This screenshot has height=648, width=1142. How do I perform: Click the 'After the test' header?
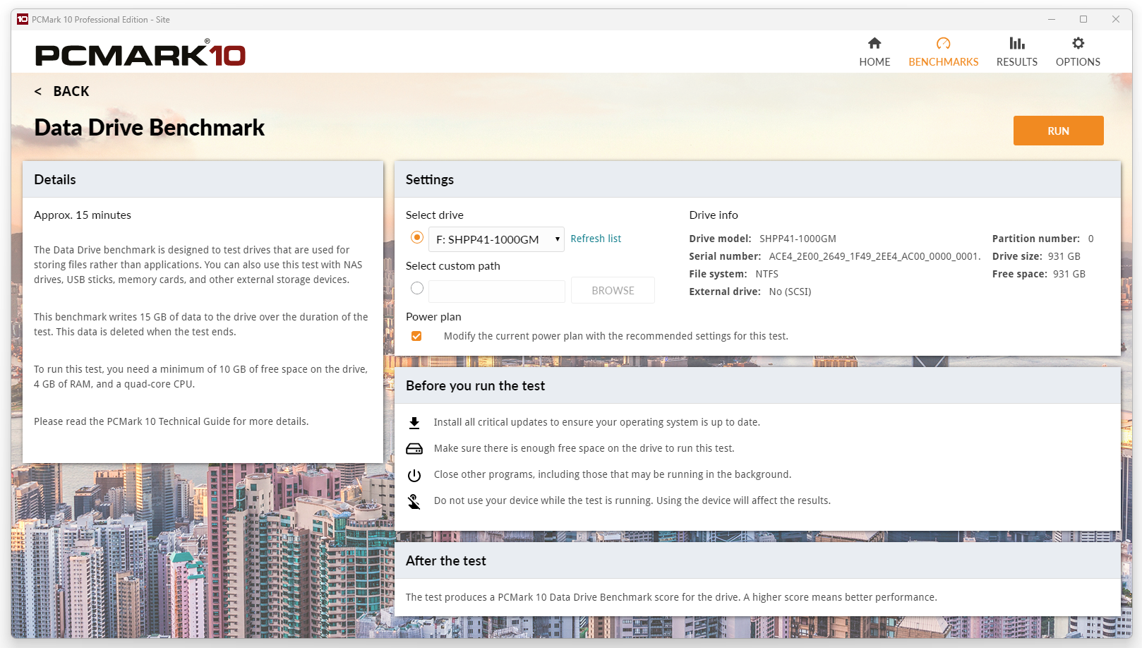(757, 560)
